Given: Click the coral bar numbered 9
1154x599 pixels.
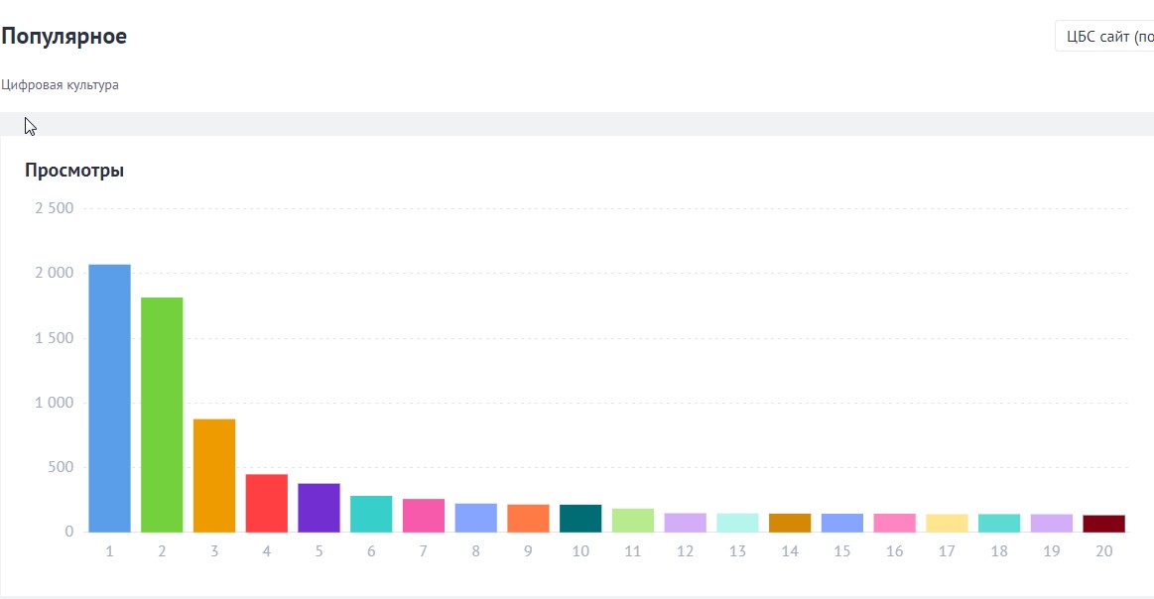Looking at the screenshot, I should click(x=528, y=518).
